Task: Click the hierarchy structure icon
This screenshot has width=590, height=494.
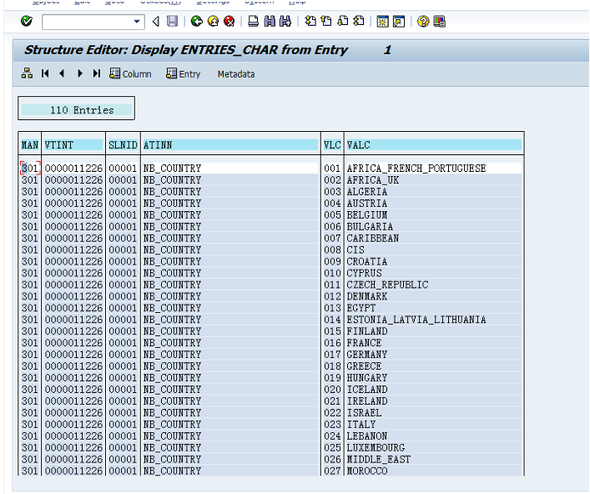Action: 27,73
